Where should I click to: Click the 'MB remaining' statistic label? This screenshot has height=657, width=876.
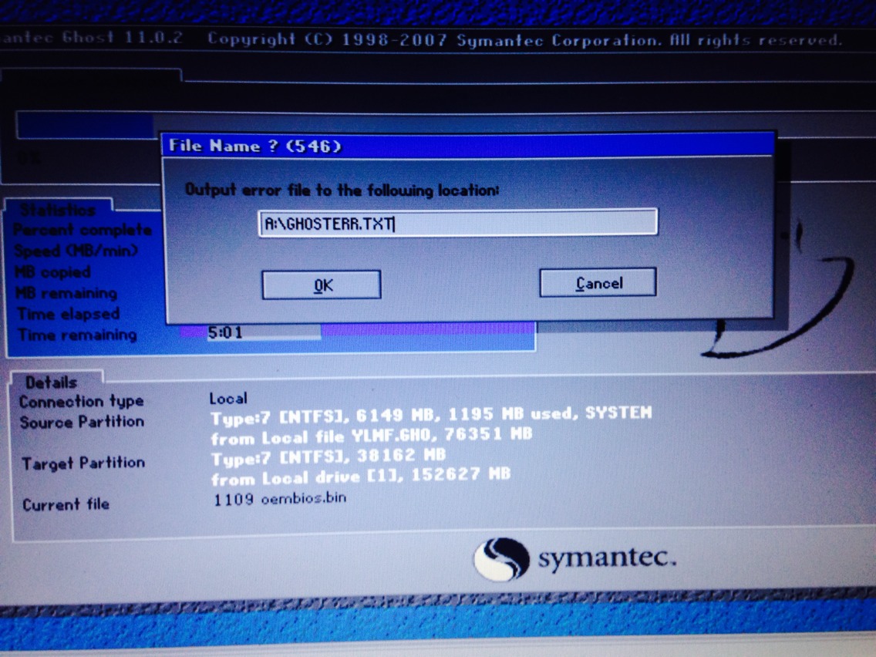click(66, 293)
